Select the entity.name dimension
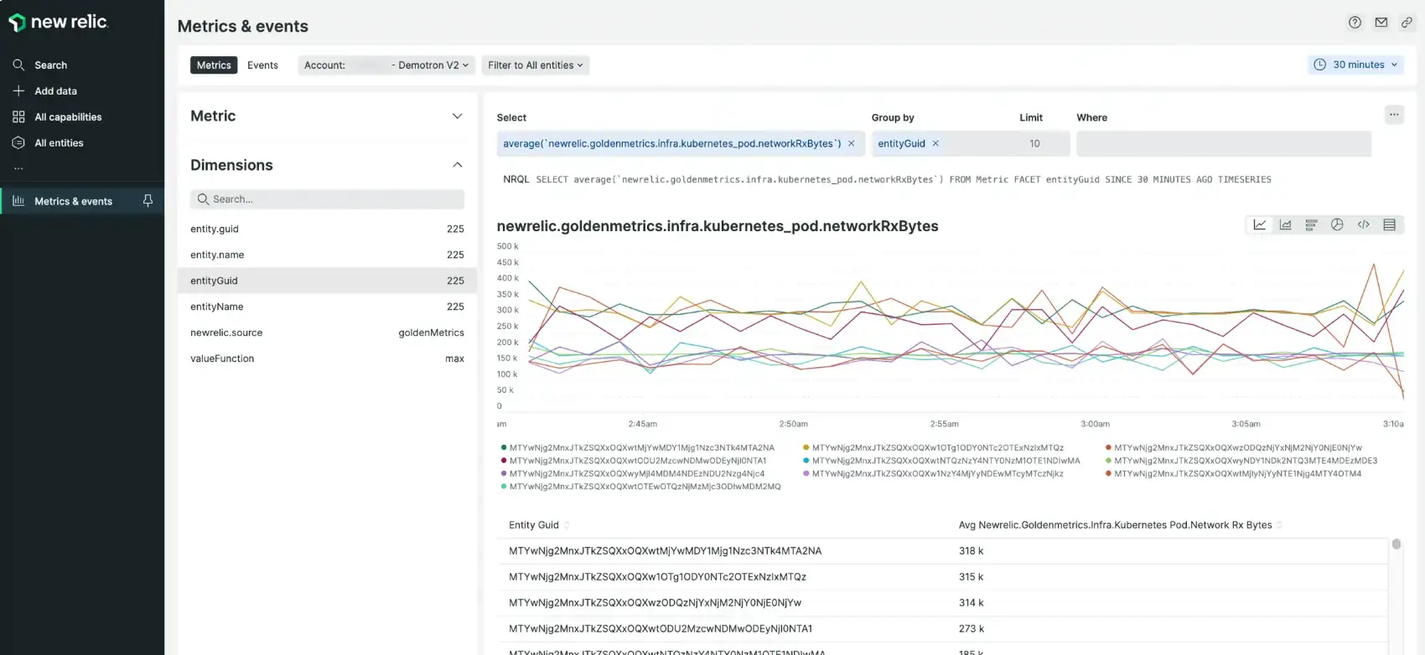 click(x=327, y=255)
